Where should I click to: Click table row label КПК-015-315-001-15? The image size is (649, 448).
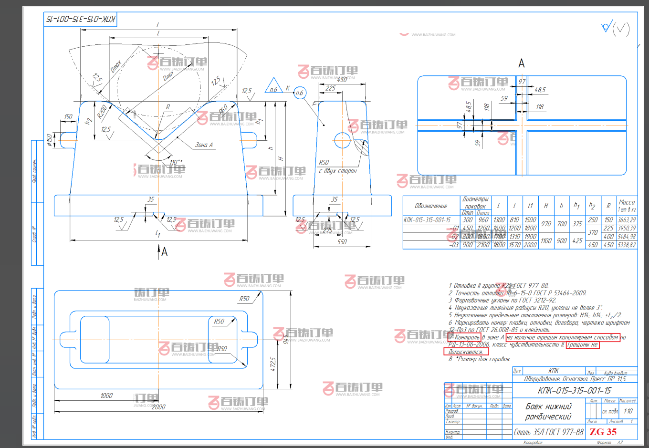click(427, 220)
